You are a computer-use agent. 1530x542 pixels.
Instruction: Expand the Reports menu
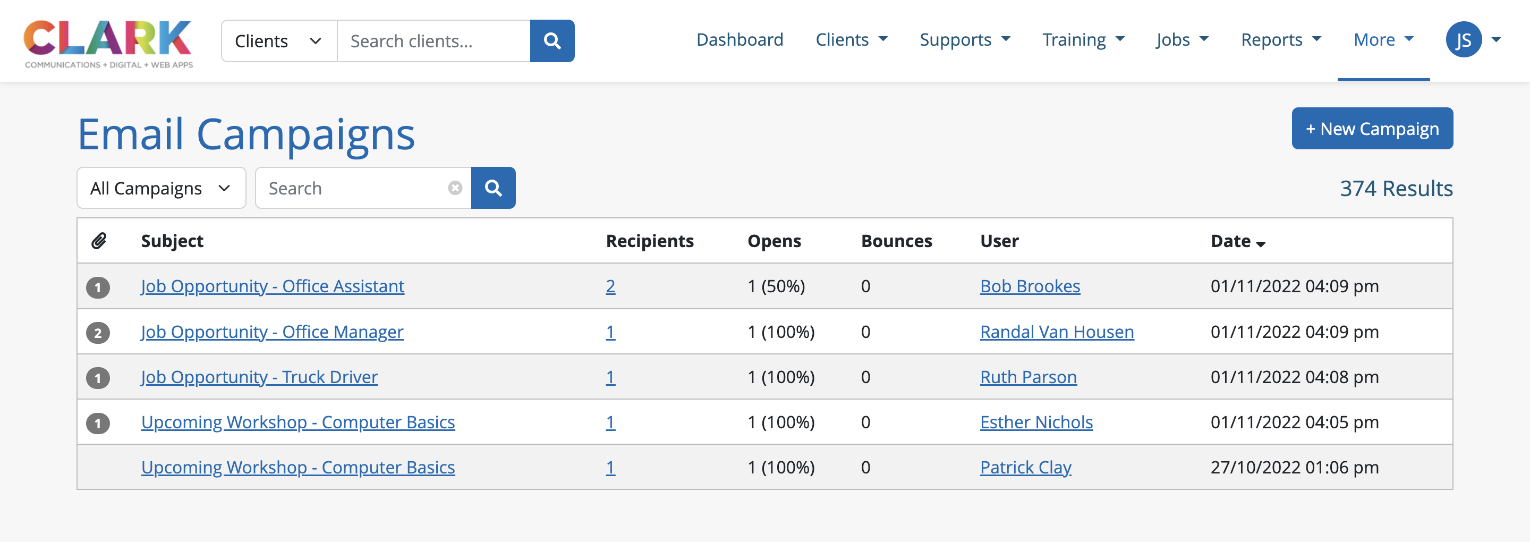point(1280,40)
